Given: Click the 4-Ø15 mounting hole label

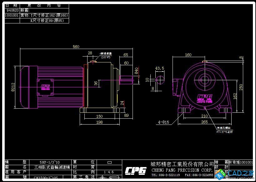Looking at the screenshot, I should pyautogui.click(x=163, y=122).
